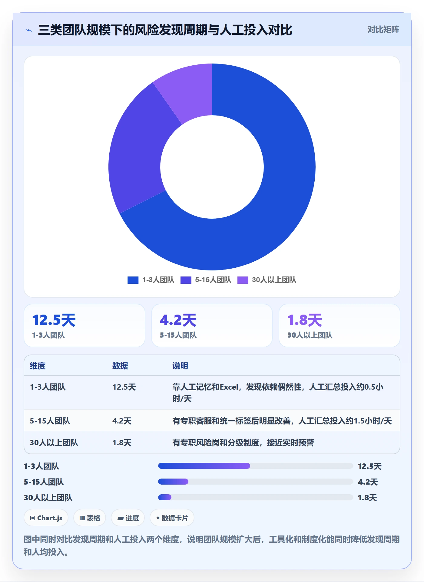Click the Chart.js tag chip
424x582 pixels.
[46, 518]
